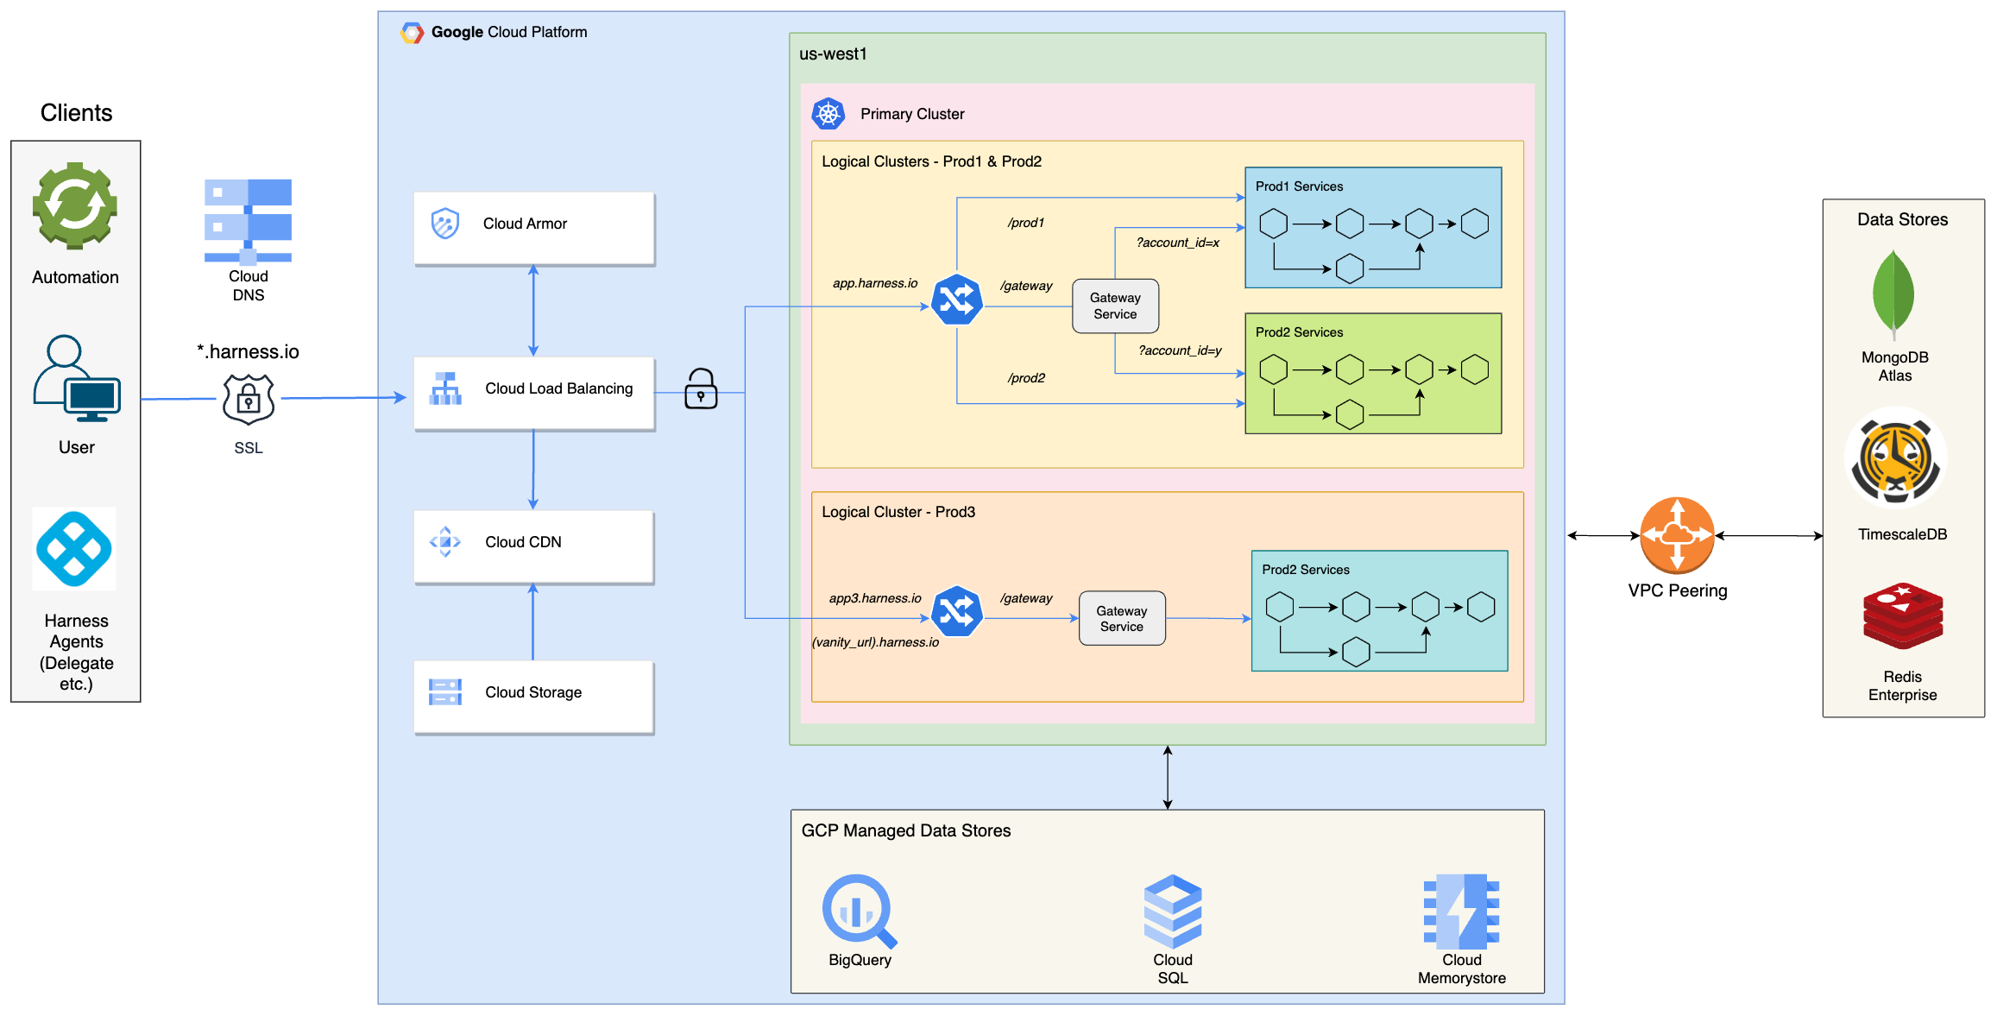Click the Harness Agents delegate icon

[74, 549]
